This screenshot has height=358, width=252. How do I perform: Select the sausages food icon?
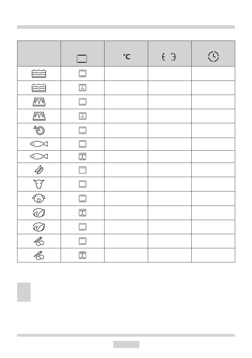tap(39, 170)
